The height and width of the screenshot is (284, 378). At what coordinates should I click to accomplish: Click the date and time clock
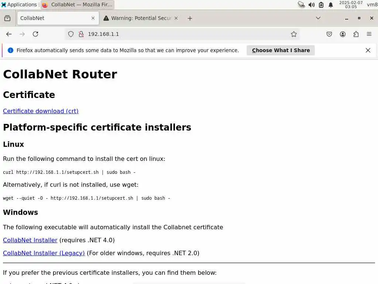pos(351,4)
